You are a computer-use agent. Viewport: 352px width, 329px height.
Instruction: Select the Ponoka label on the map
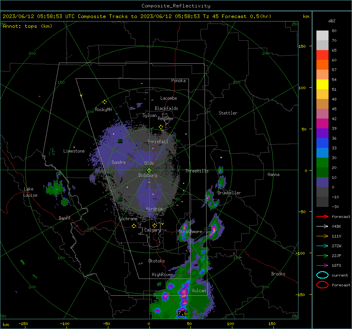click(x=178, y=81)
